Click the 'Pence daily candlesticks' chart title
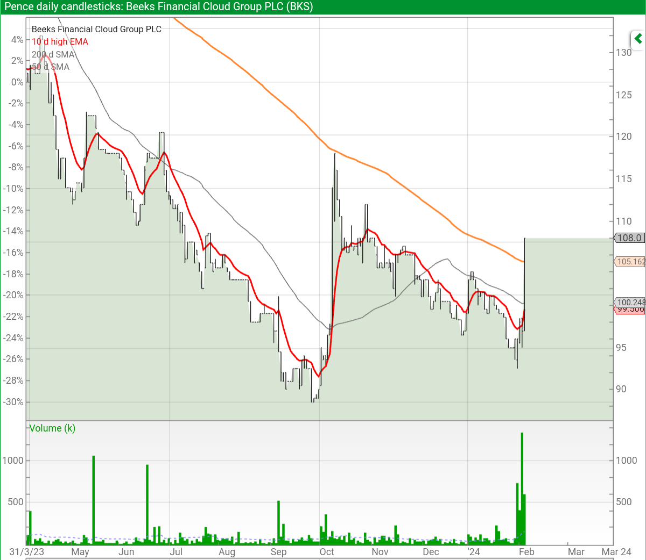Viewport: 646px width, 560px height. 159,7
